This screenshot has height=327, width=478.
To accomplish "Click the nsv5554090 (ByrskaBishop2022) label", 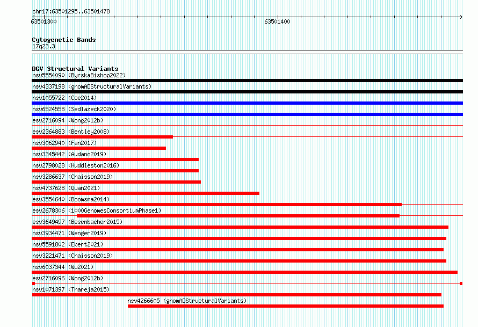I will 79,75.
